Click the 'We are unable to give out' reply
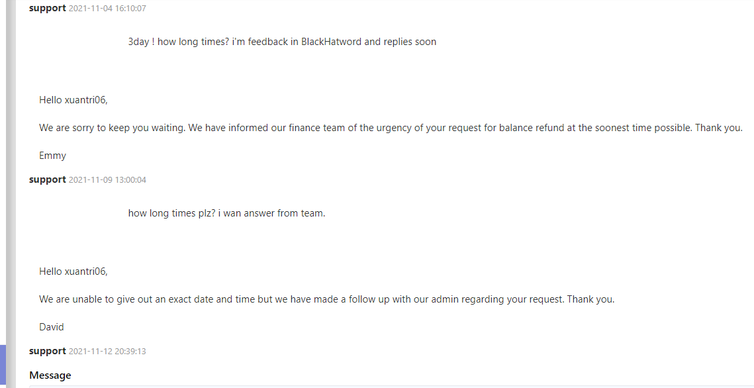 (326, 299)
